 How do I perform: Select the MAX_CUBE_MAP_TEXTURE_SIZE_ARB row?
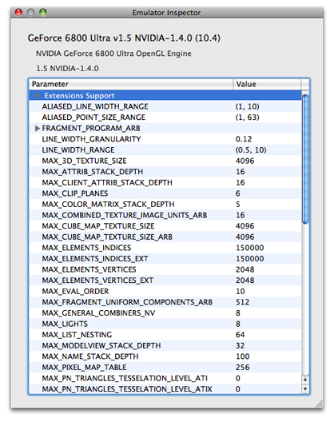(x=165, y=237)
